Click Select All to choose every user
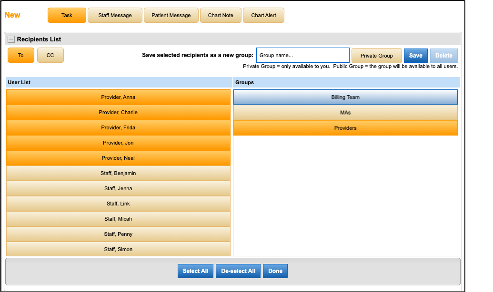Image resolution: width=493 pixels, height=292 pixels. pyautogui.click(x=195, y=271)
